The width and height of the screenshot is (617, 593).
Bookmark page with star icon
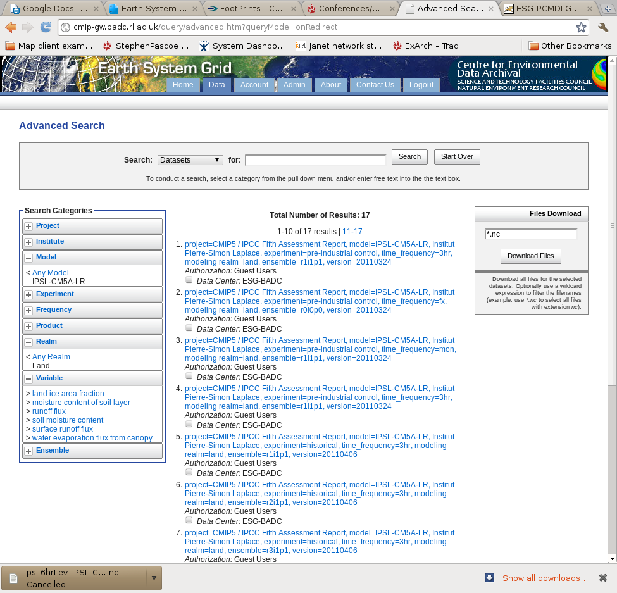[x=580, y=27]
